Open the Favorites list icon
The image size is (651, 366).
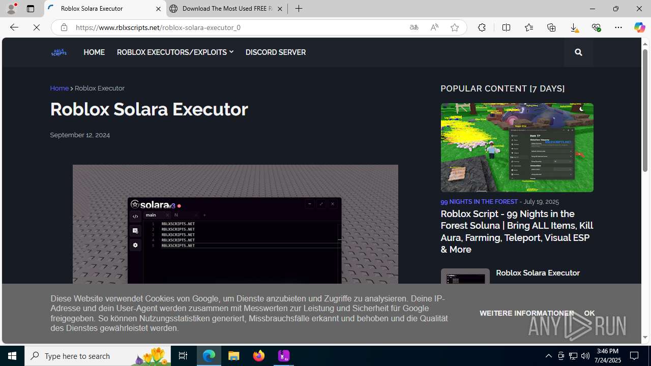(x=529, y=27)
